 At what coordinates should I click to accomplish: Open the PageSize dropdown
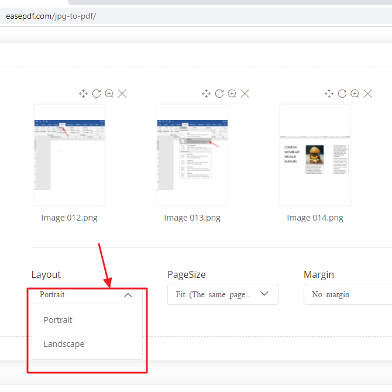pos(222,294)
